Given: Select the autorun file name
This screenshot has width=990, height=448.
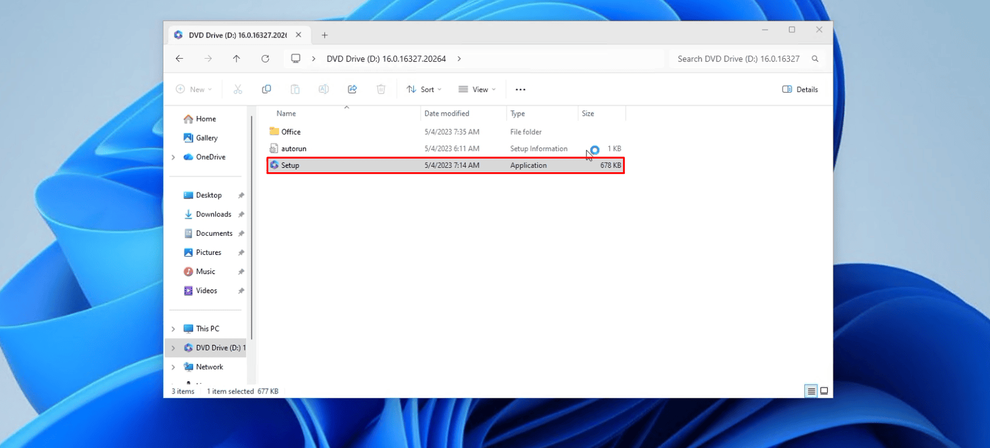Looking at the screenshot, I should (294, 149).
